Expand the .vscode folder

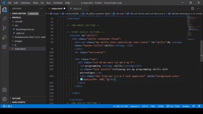coord(18,22)
